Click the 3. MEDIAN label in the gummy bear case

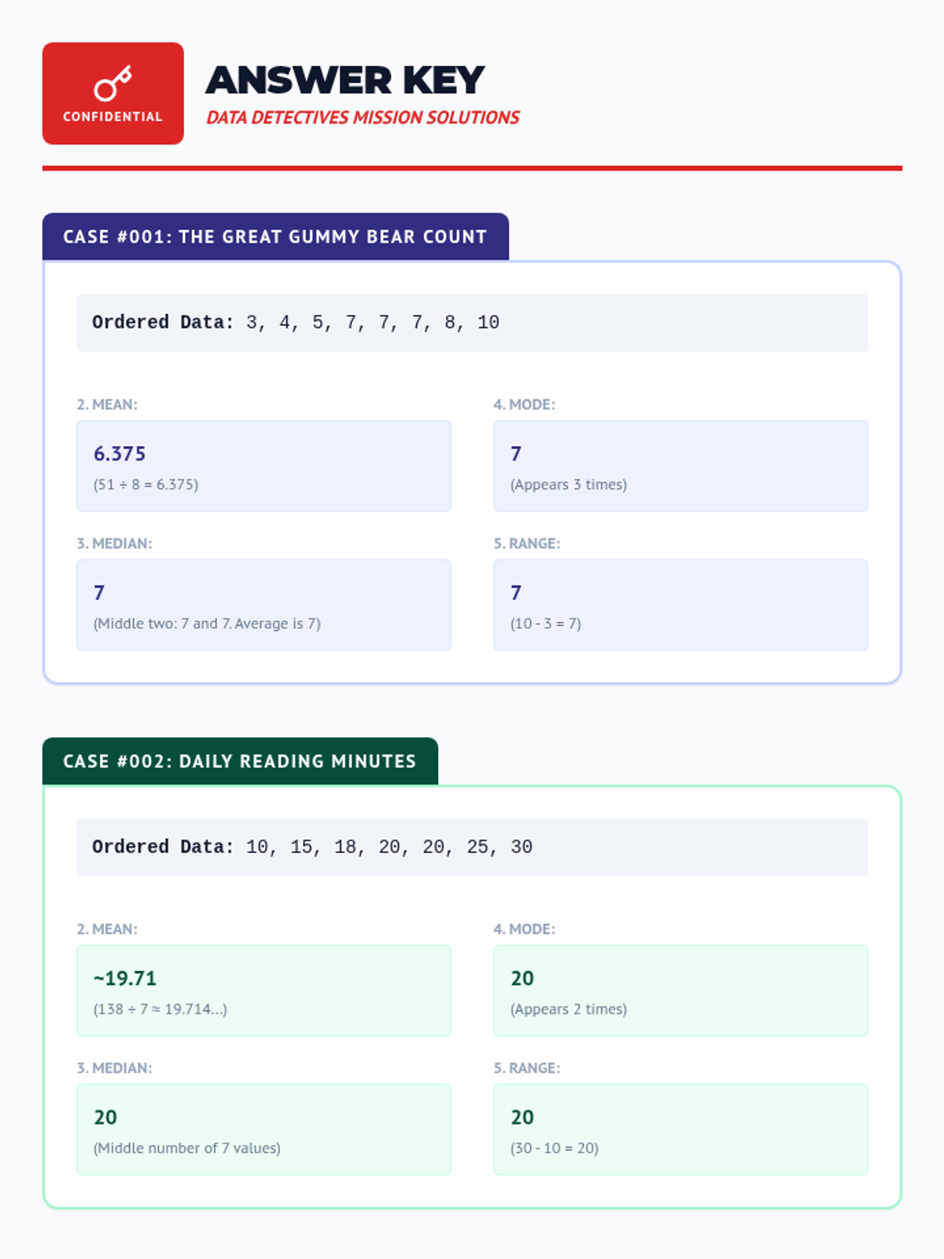[115, 544]
